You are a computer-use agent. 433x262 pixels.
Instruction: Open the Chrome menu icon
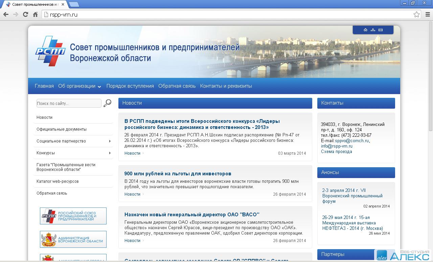[x=427, y=15]
